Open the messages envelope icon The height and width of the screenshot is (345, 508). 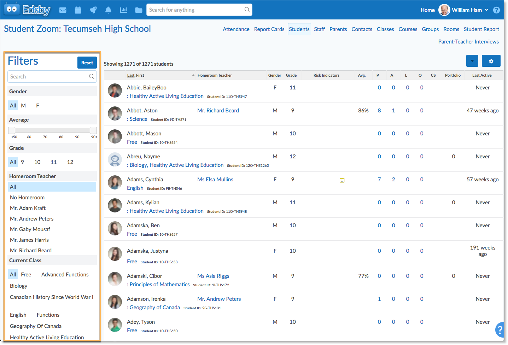tap(63, 10)
